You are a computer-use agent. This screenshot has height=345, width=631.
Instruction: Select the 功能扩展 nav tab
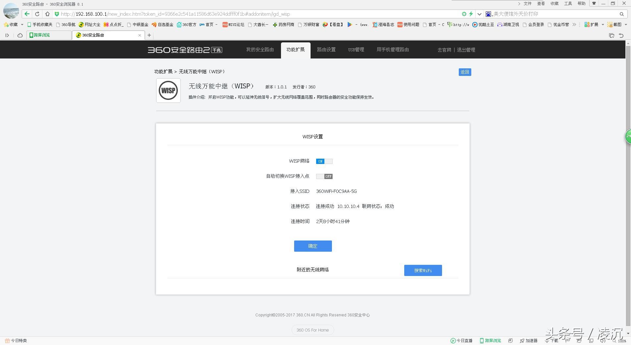(295, 50)
